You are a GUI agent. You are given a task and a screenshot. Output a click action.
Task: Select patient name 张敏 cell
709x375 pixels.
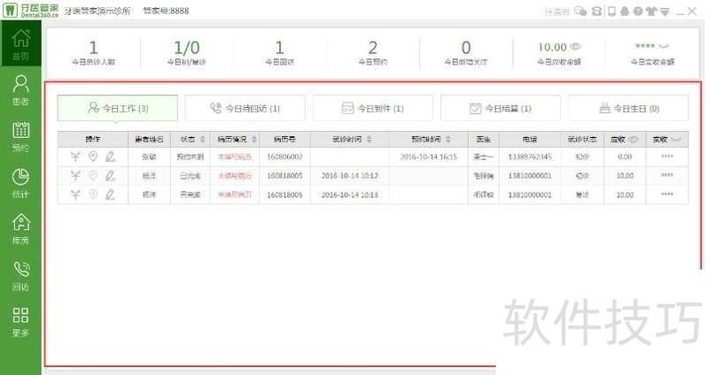pyautogui.click(x=149, y=157)
